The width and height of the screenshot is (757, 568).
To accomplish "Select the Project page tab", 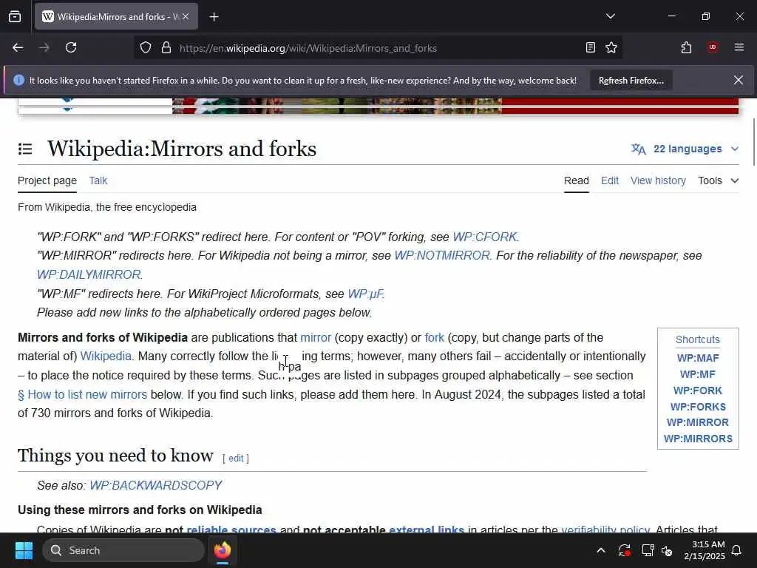I will 47,180.
